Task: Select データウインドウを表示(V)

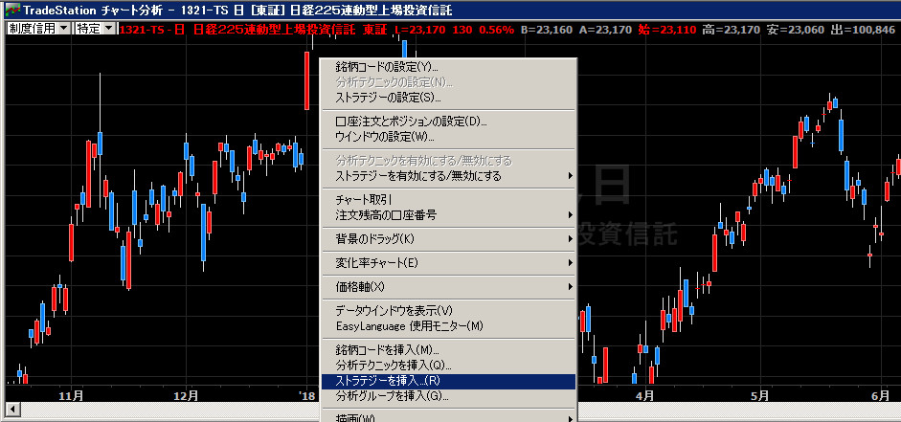Action: coord(448,311)
